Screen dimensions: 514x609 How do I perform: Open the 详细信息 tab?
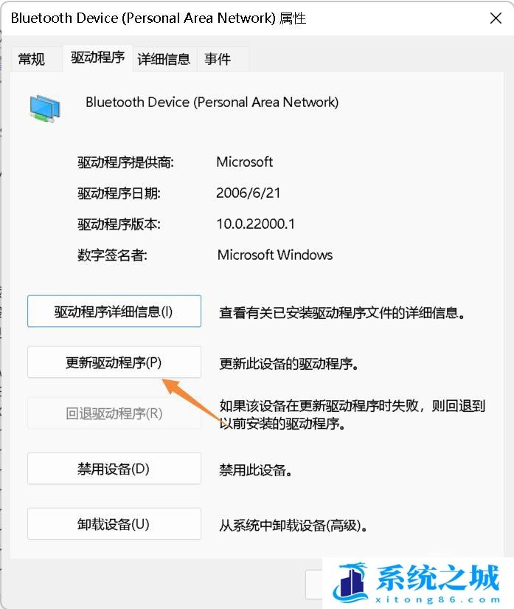pos(164,59)
